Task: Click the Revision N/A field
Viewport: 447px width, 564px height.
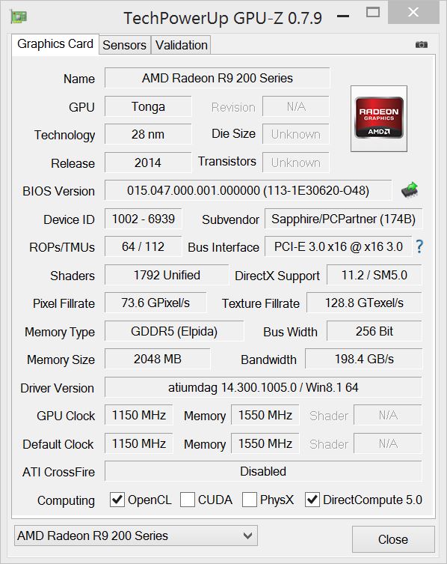Action: coord(296,106)
